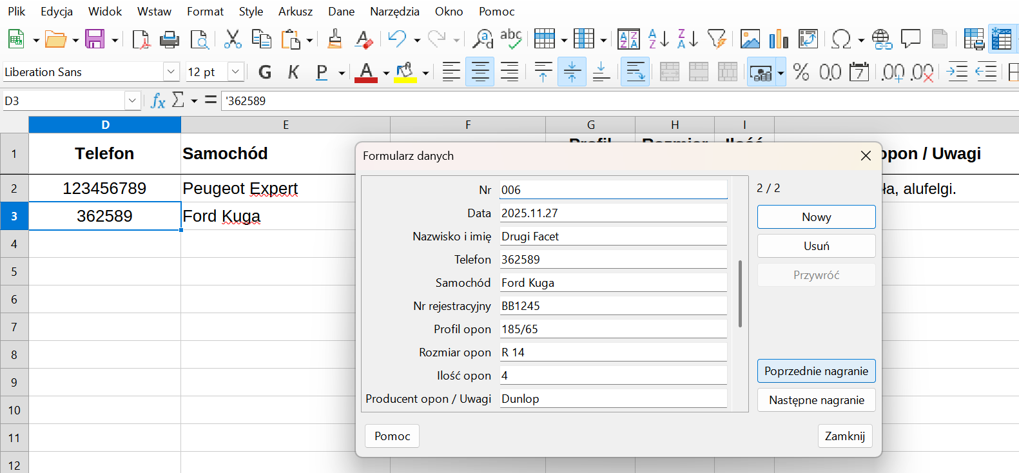
Task: Go to Następne nagranie
Action: (817, 400)
